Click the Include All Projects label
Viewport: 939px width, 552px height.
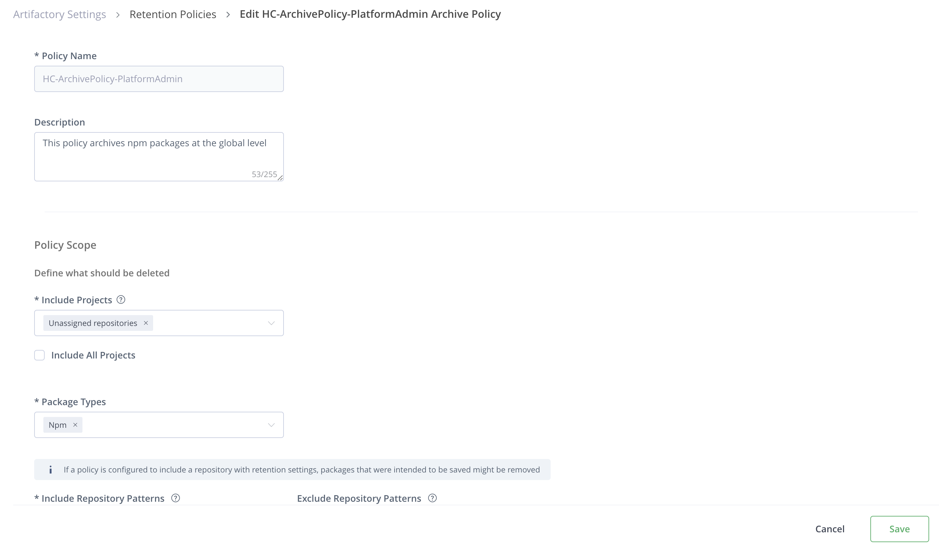coord(93,355)
